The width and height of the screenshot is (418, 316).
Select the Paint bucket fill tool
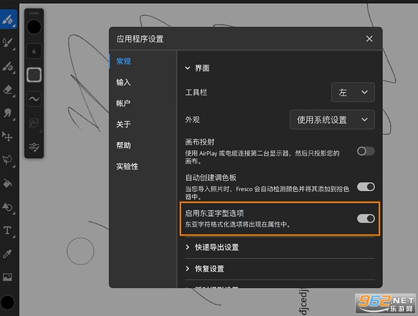[8, 183]
